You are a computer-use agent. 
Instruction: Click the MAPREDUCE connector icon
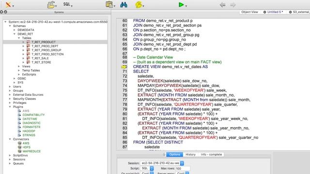pos(19,151)
